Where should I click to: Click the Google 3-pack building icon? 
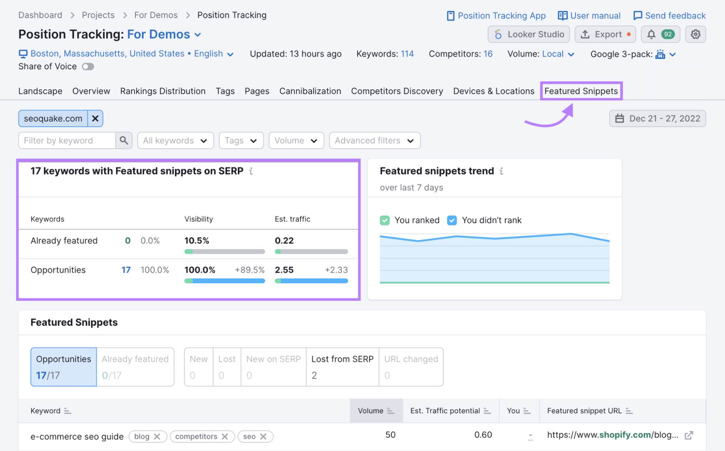pyautogui.click(x=660, y=54)
